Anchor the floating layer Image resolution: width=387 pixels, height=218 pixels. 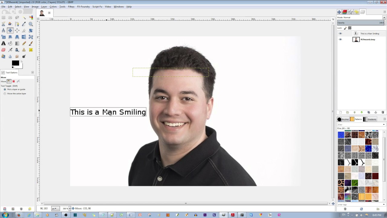(x=376, y=112)
